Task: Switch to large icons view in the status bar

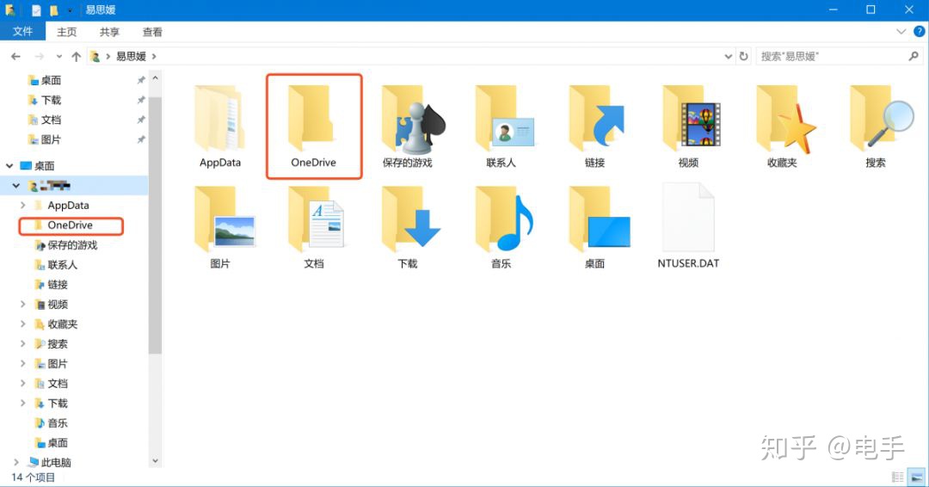Action: tap(917, 477)
